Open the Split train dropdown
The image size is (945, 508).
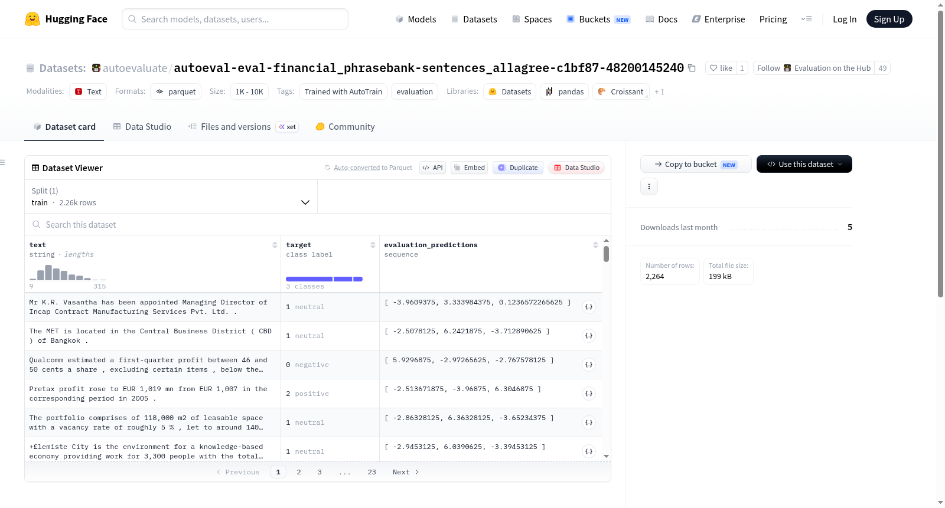171,196
